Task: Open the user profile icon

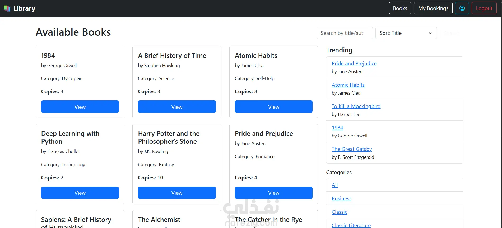Action: pos(462,8)
